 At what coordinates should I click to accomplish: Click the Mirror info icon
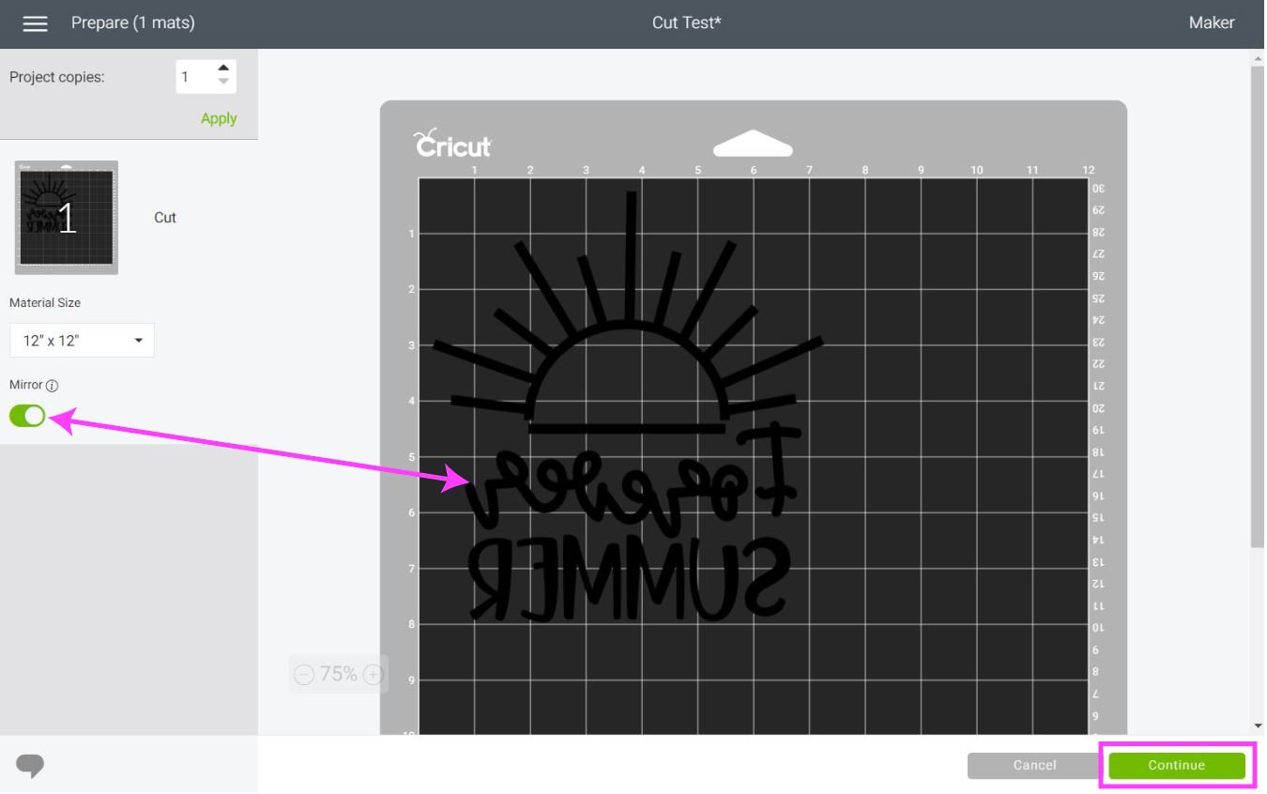[53, 386]
